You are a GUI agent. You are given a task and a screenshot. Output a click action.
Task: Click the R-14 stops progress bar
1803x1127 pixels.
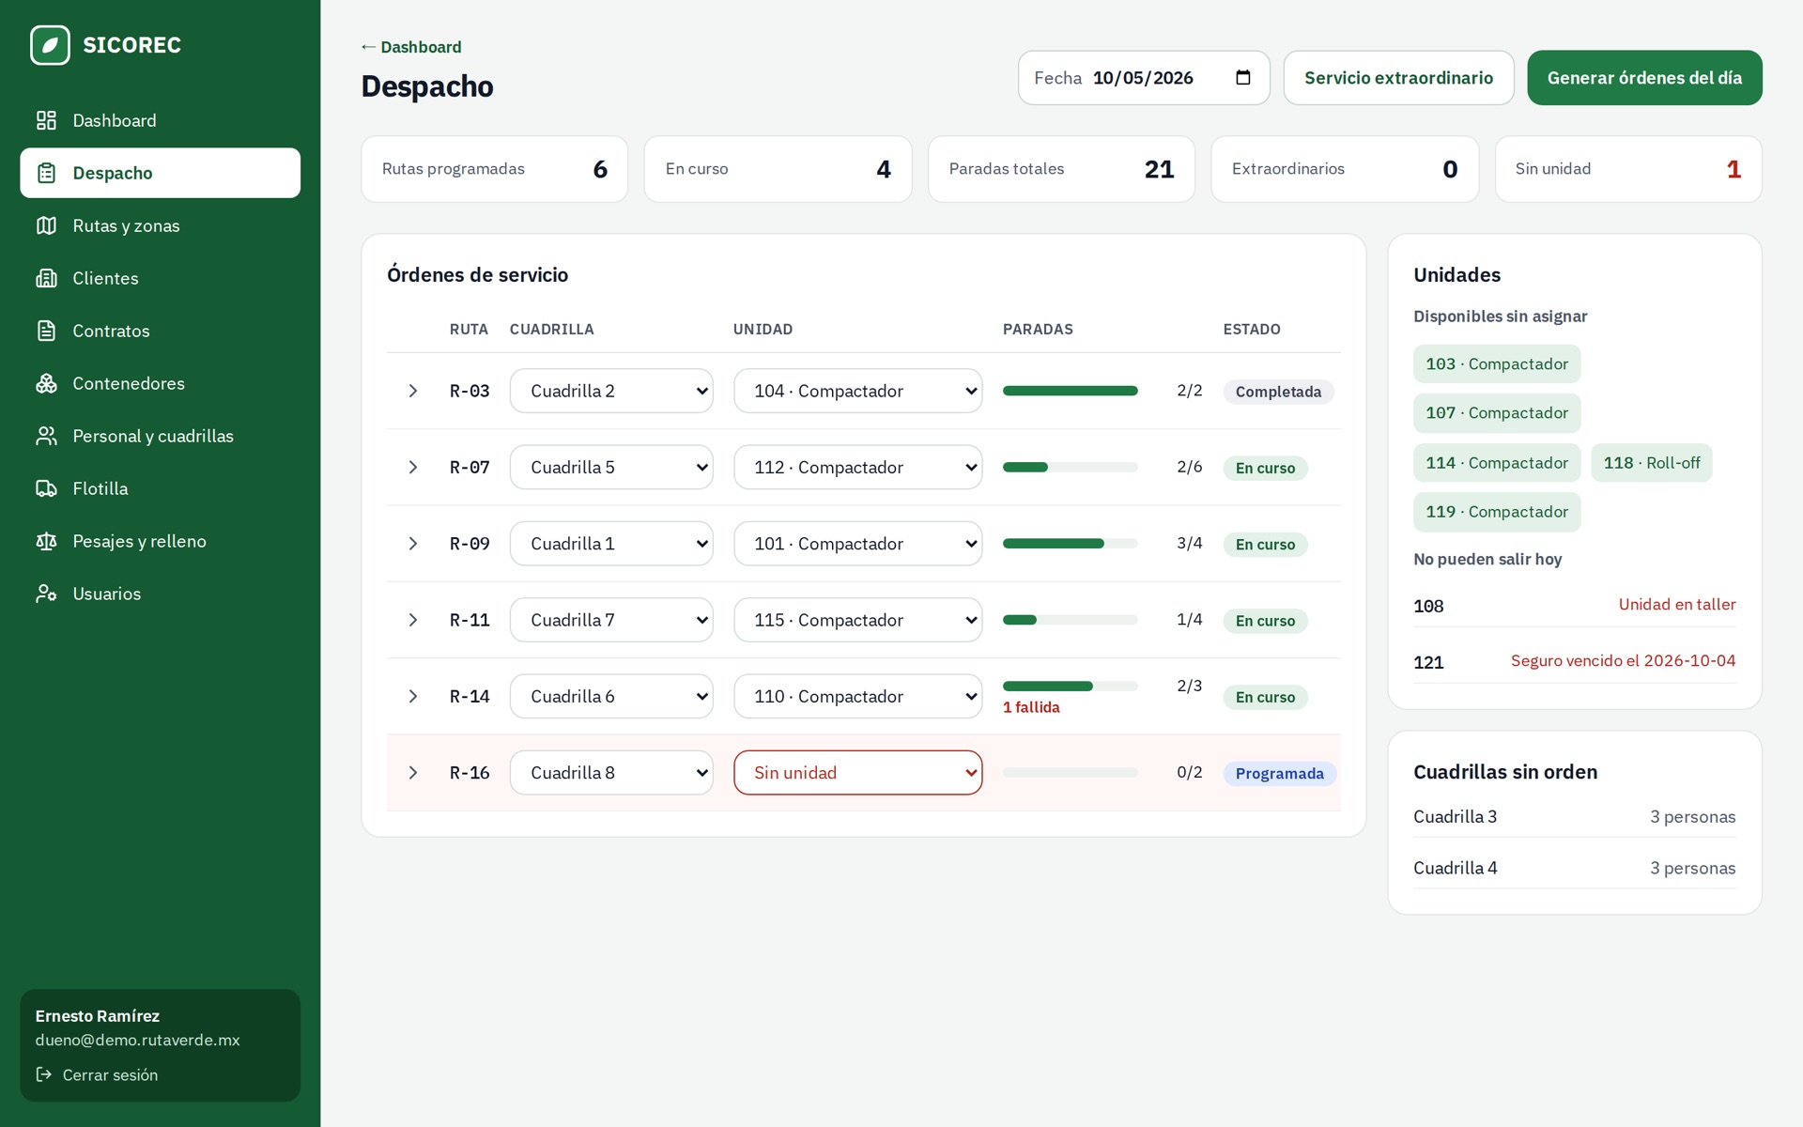click(1070, 686)
